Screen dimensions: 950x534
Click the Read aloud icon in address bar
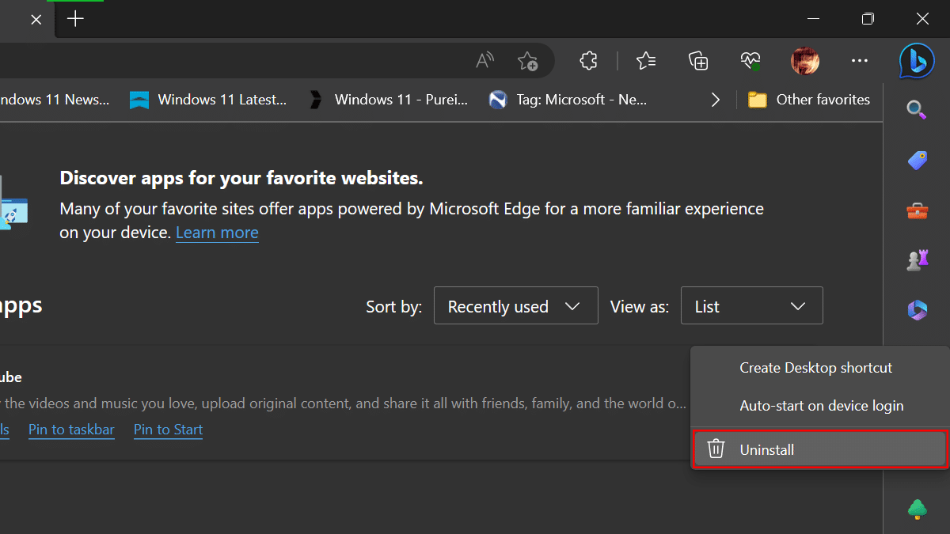pos(484,61)
